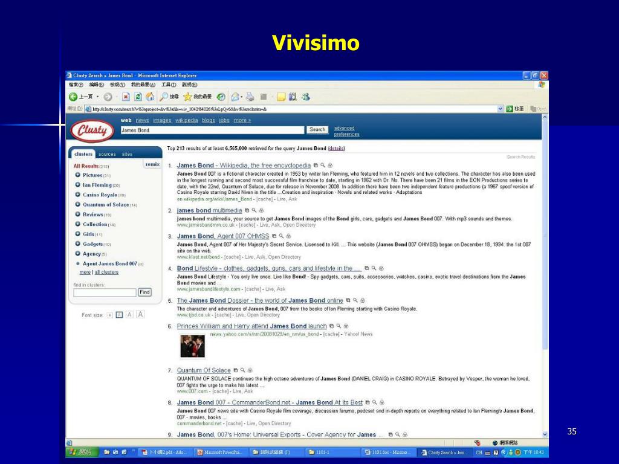Open the Princes William and Harry thumbnail
Image resolution: width=619 pixels, height=464 pixels.
[x=193, y=346]
